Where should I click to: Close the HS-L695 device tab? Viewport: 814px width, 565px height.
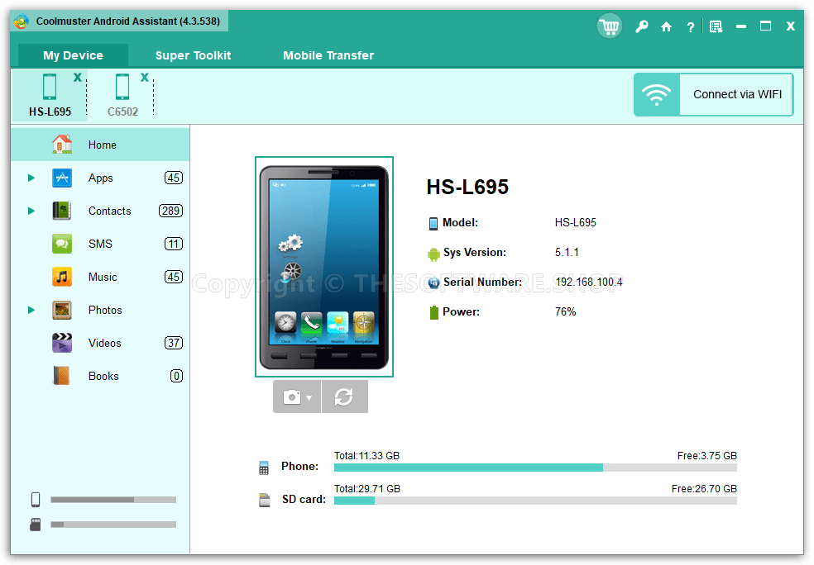(78, 78)
